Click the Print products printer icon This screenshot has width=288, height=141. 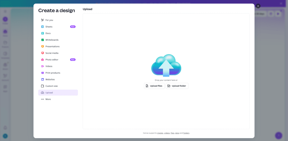(x=42, y=73)
